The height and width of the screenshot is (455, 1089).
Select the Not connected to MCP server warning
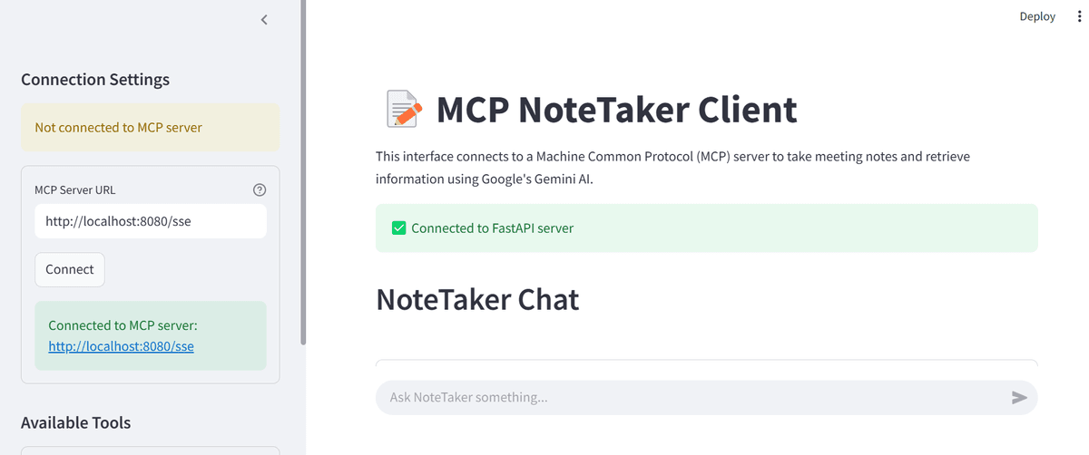click(x=151, y=127)
